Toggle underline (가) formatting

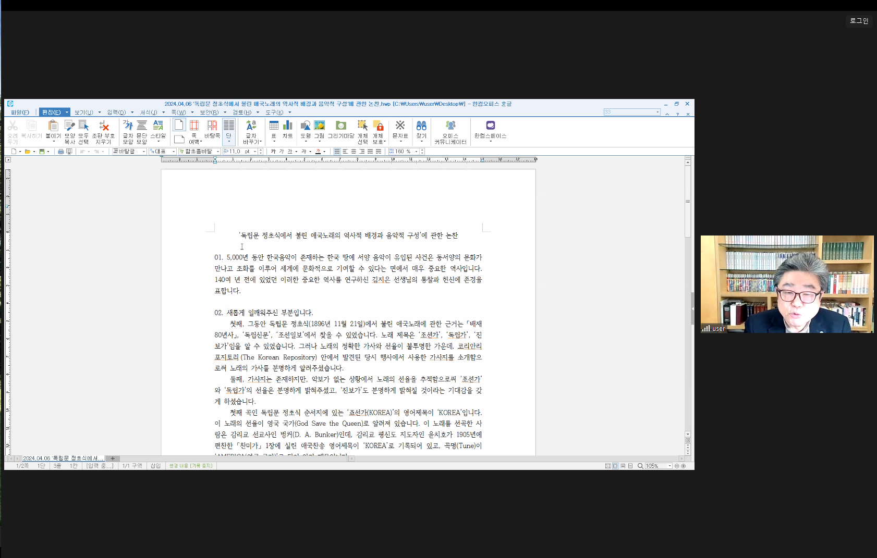click(x=290, y=152)
